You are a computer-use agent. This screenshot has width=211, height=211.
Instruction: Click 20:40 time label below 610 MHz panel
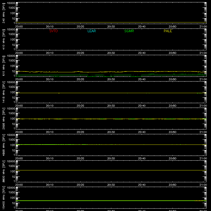point(142,79)
